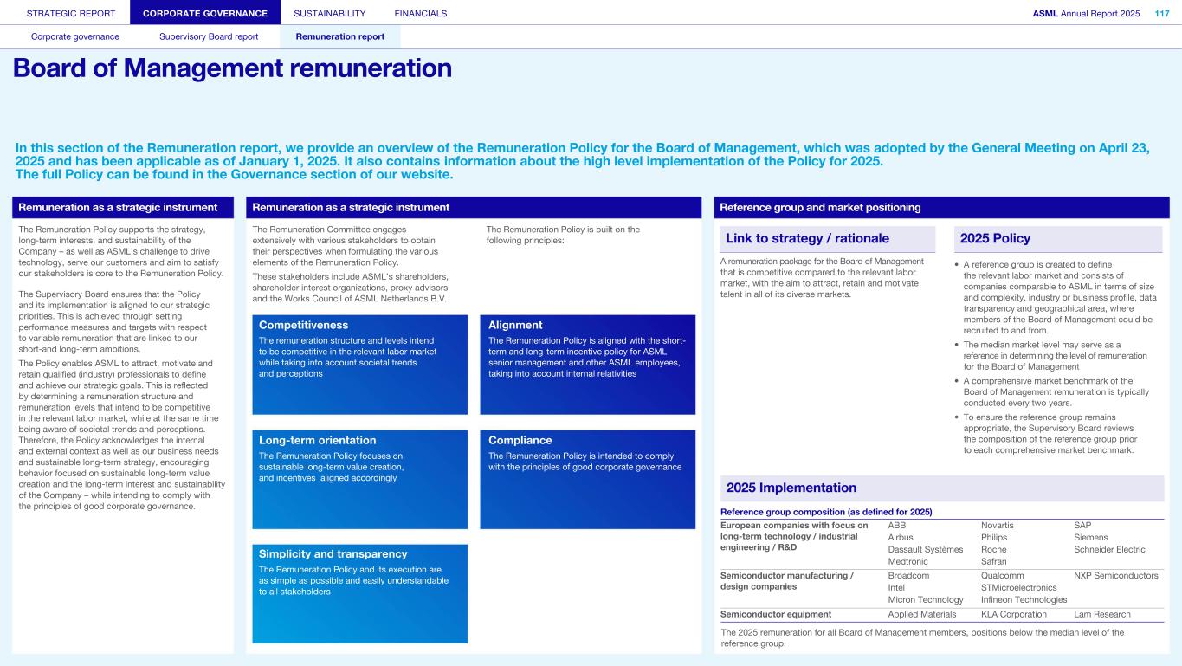1182x666 pixels.
Task: Go to Corporate governance sub-section
Action: click(75, 36)
